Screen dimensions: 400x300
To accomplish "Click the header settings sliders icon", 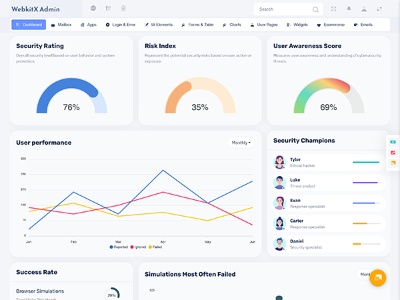I will click(379, 9).
